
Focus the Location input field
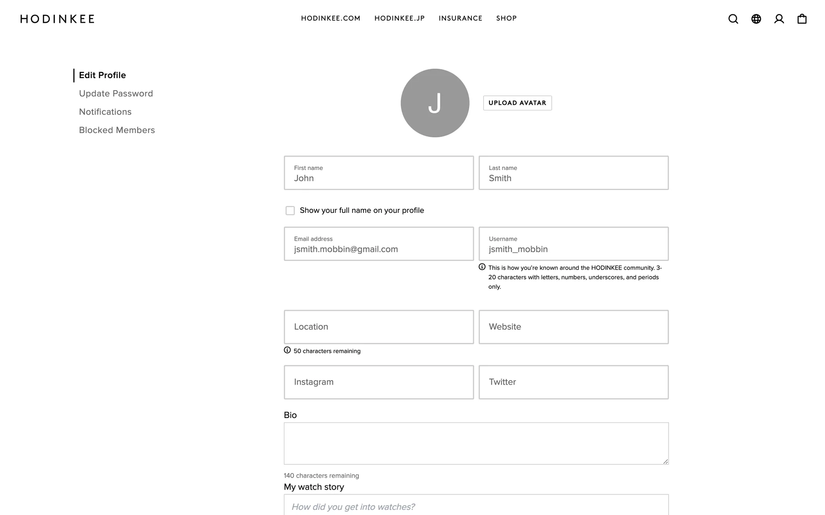pyautogui.click(x=379, y=327)
